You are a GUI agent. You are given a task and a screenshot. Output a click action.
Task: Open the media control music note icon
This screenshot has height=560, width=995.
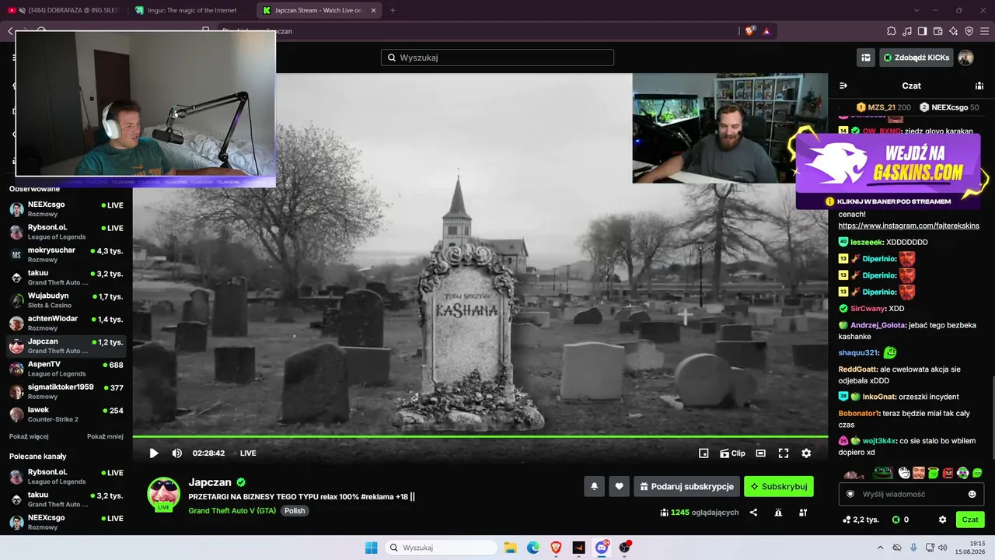(x=907, y=31)
